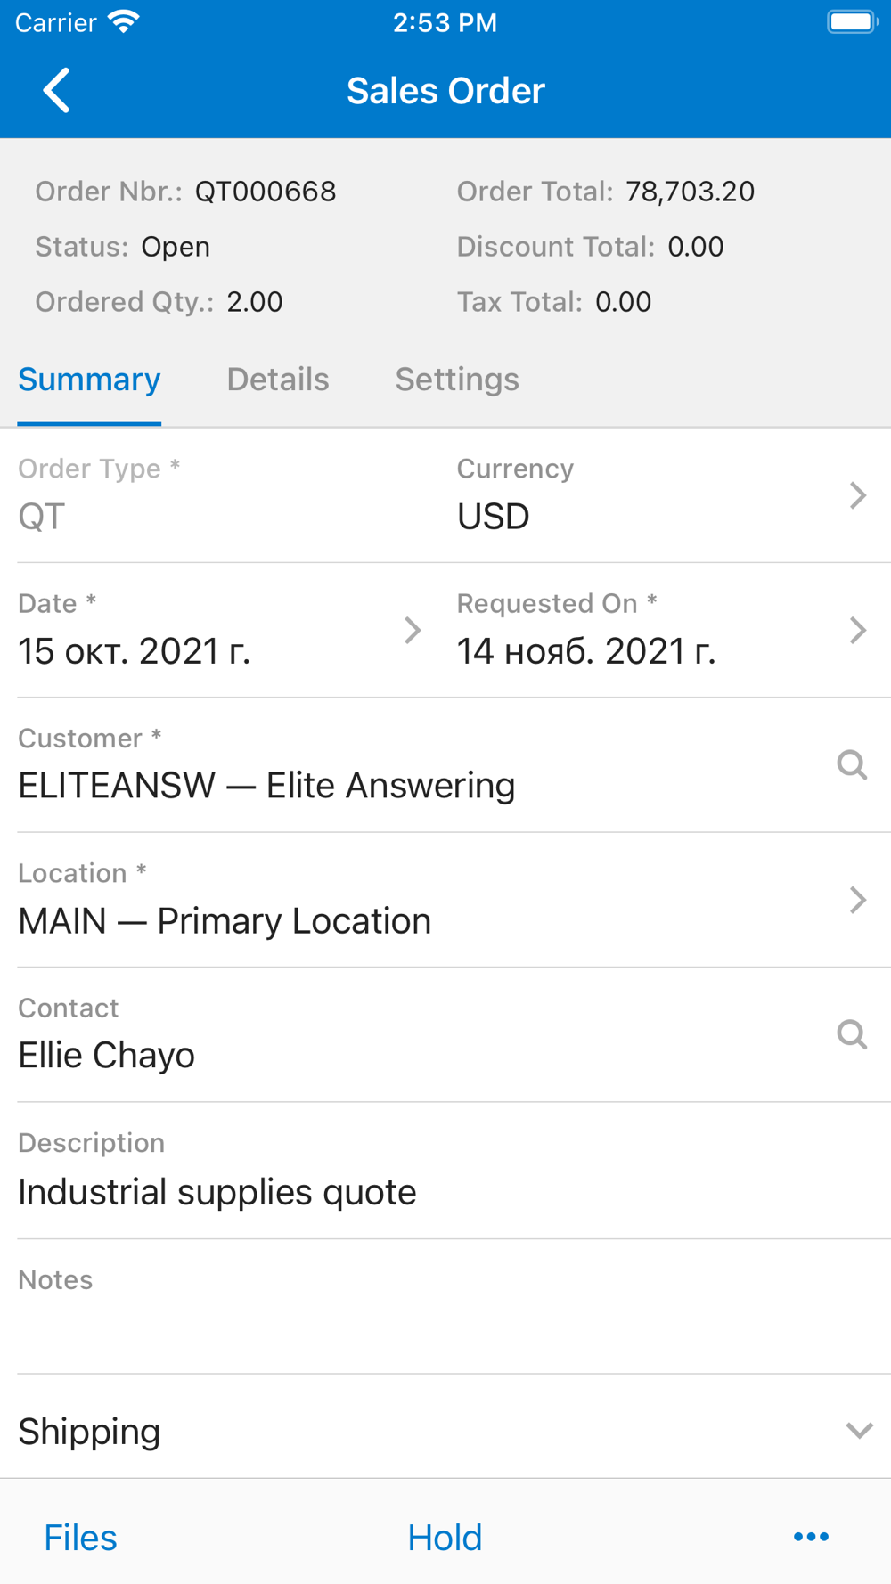Tap the back arrow in header
The height and width of the screenshot is (1584, 891).
[56, 90]
